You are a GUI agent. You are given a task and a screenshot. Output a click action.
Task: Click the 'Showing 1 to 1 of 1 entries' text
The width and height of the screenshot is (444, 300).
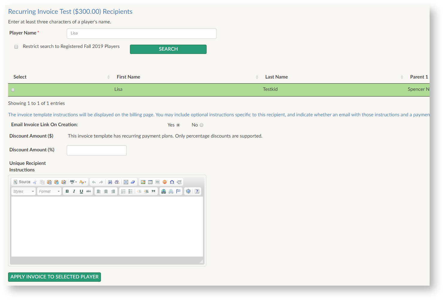[37, 103]
